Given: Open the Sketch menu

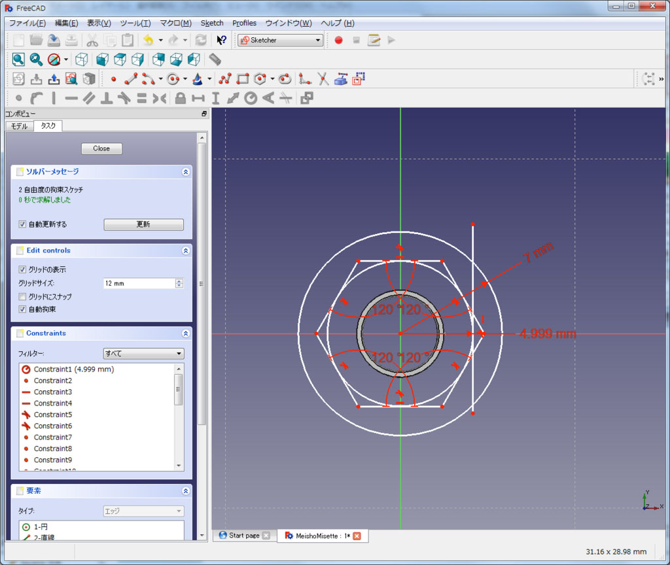Looking at the screenshot, I should point(211,23).
